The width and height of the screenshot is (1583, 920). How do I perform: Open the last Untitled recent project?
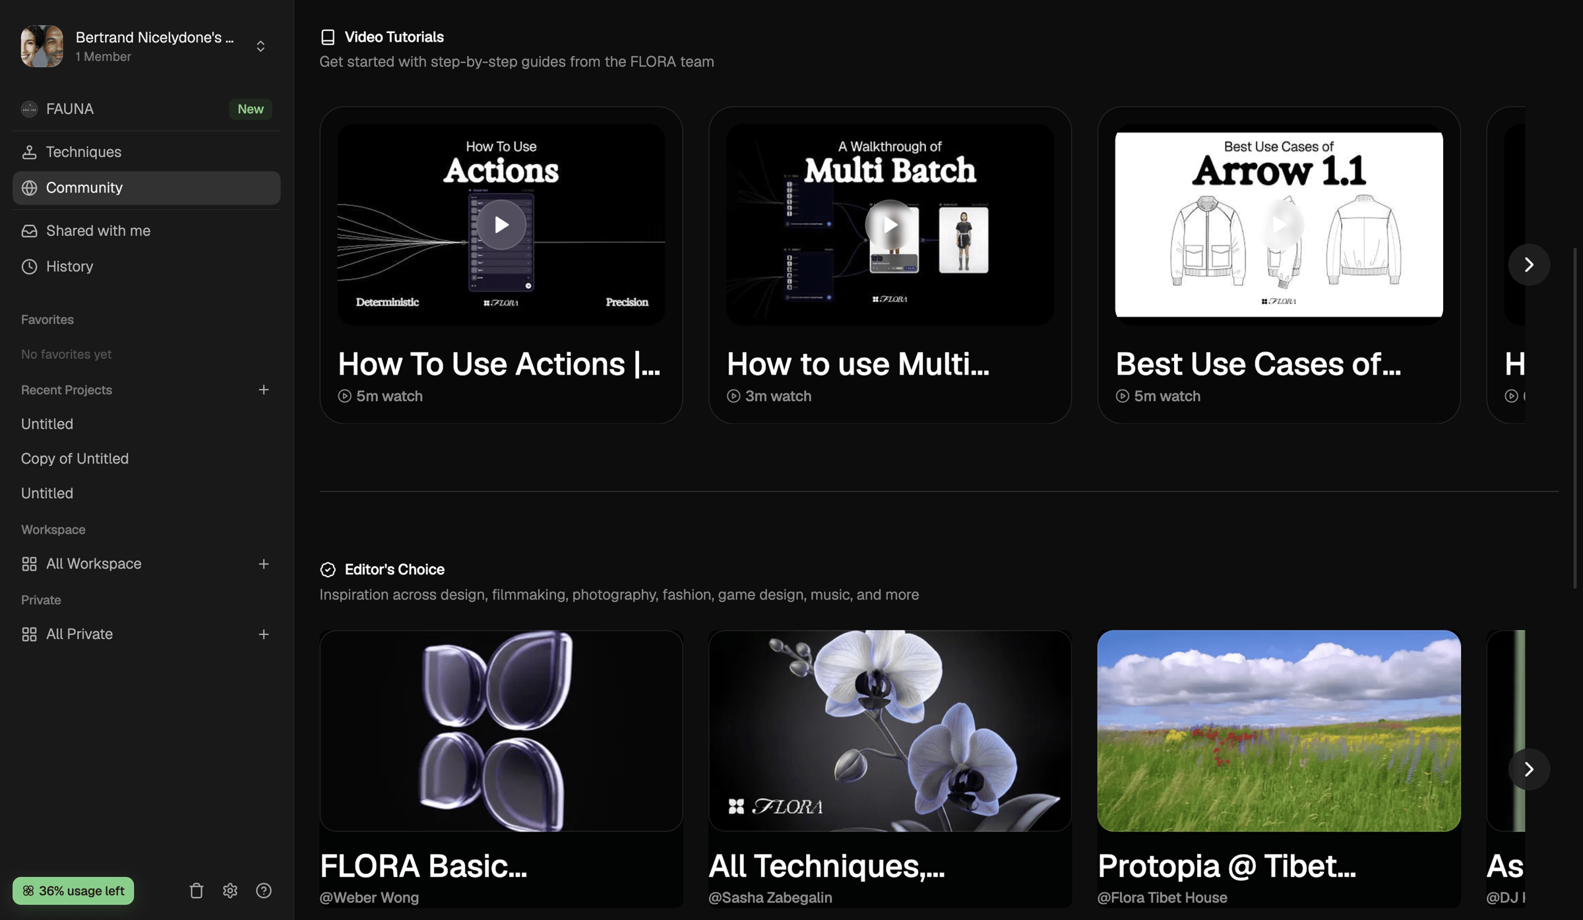coord(47,493)
